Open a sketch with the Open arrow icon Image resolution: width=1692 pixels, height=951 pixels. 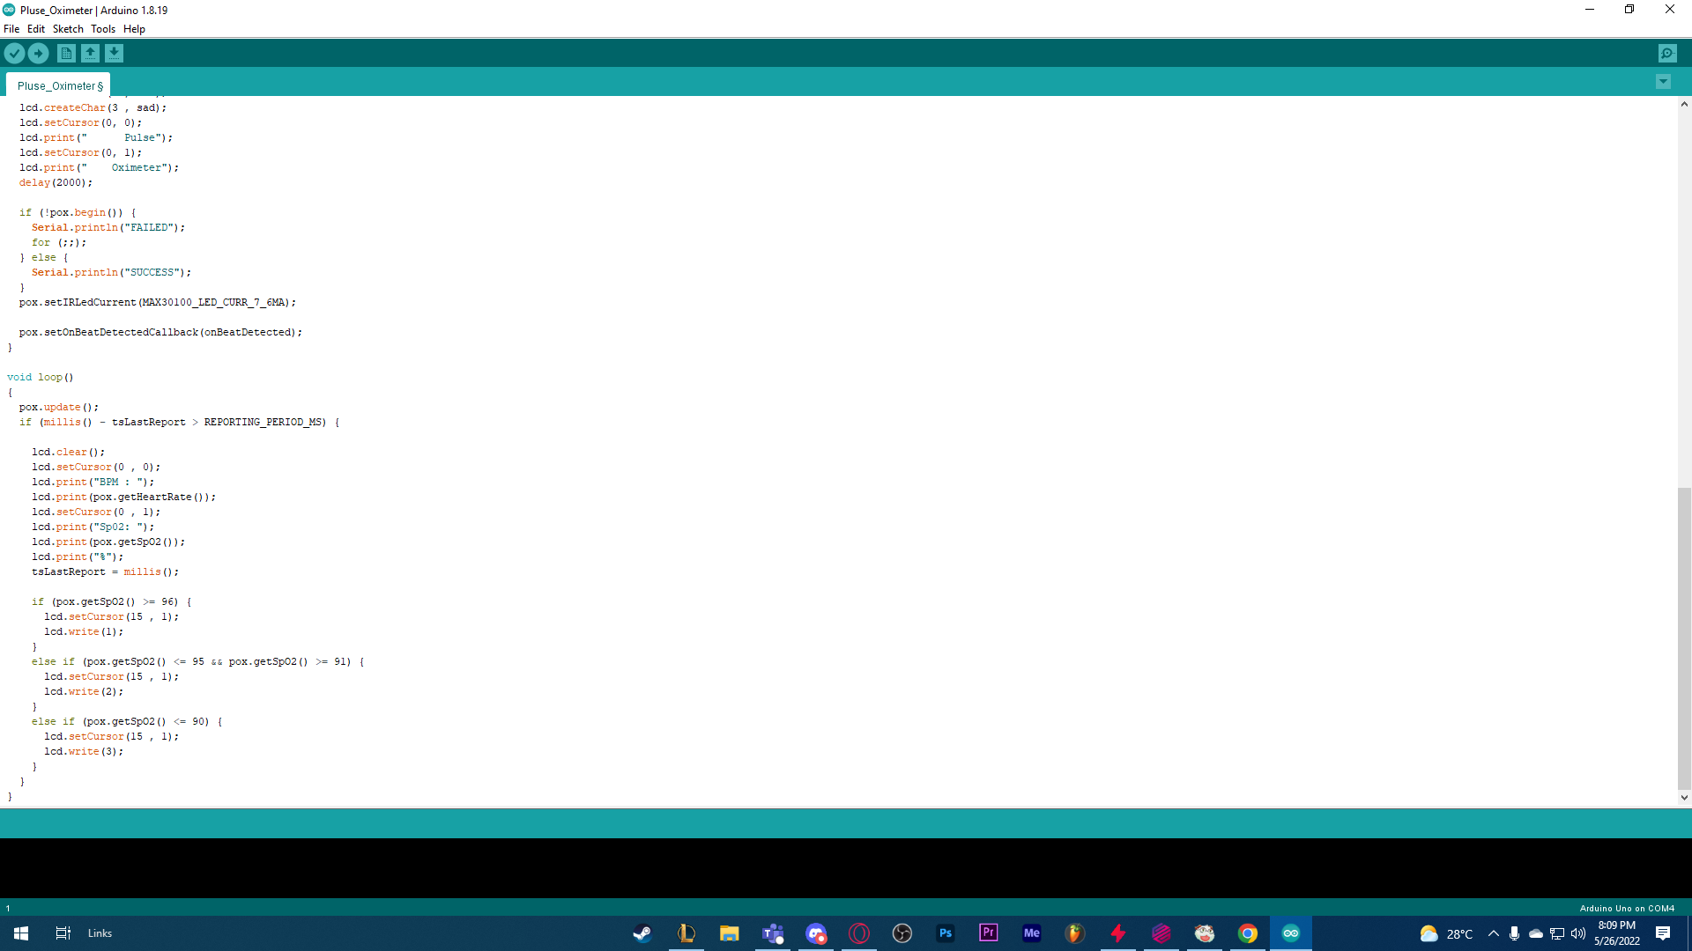pos(90,54)
